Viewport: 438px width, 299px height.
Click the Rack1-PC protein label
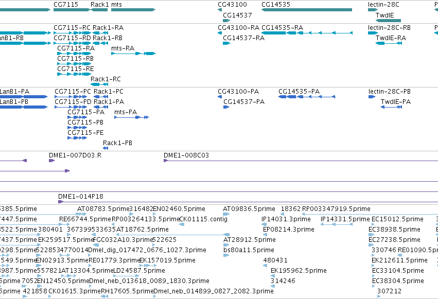(x=109, y=91)
